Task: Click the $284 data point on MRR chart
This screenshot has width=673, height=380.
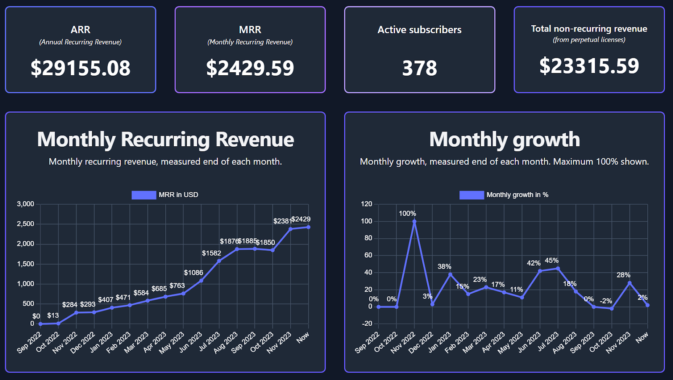Action: 76,312
